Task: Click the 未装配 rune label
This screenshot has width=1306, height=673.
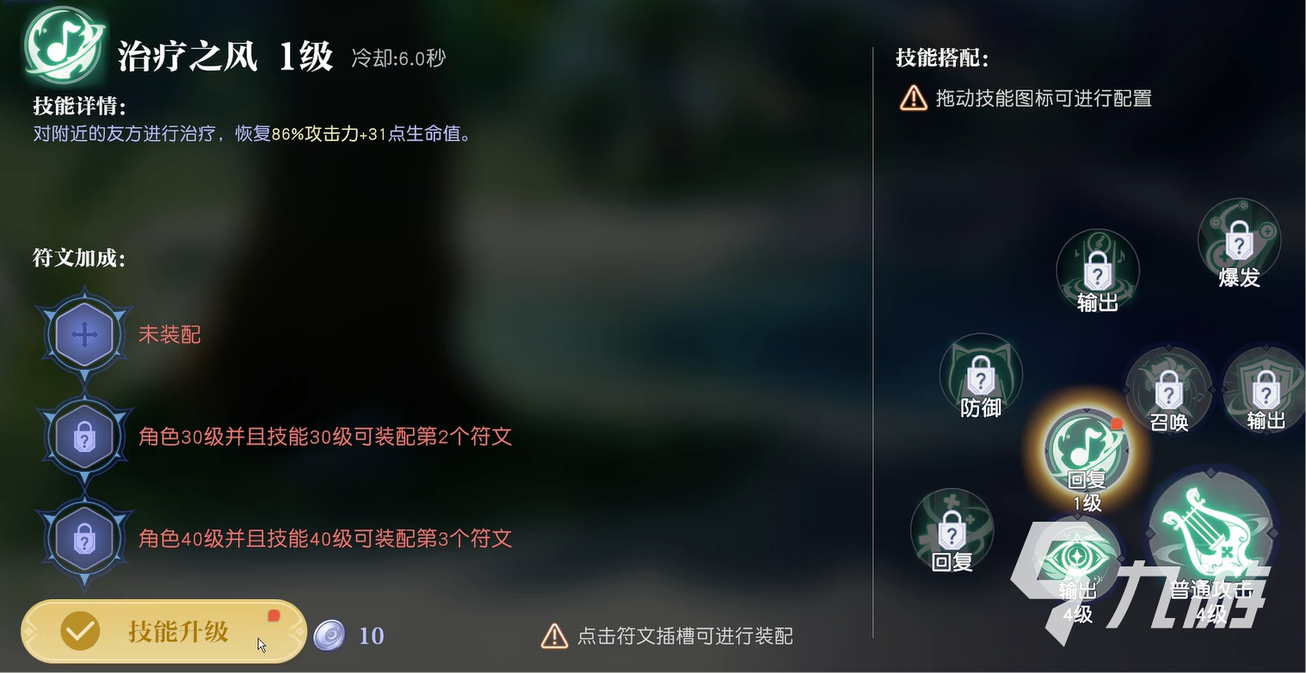Action: click(169, 334)
